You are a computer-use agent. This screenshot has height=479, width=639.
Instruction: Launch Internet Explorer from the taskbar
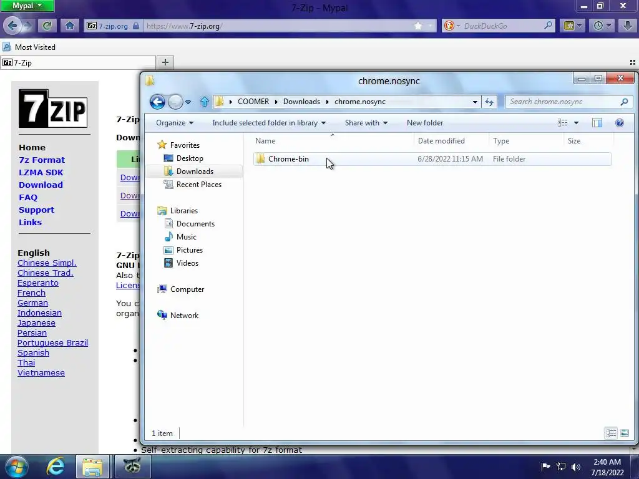[55, 467]
